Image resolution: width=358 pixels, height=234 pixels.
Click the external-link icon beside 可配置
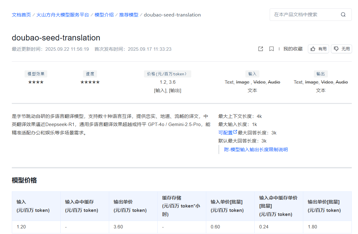[x=235, y=132]
